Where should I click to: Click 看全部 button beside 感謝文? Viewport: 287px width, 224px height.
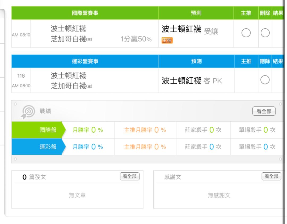click(x=271, y=176)
